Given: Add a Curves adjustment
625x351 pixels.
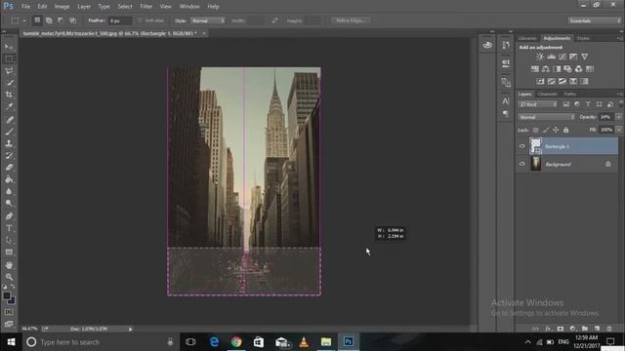Looking at the screenshot, I should coord(562,57).
